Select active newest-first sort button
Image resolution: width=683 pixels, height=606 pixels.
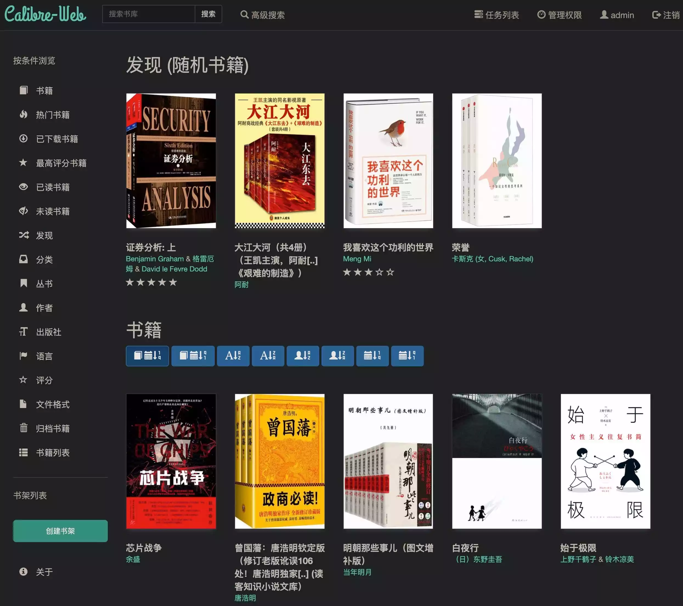tap(147, 356)
